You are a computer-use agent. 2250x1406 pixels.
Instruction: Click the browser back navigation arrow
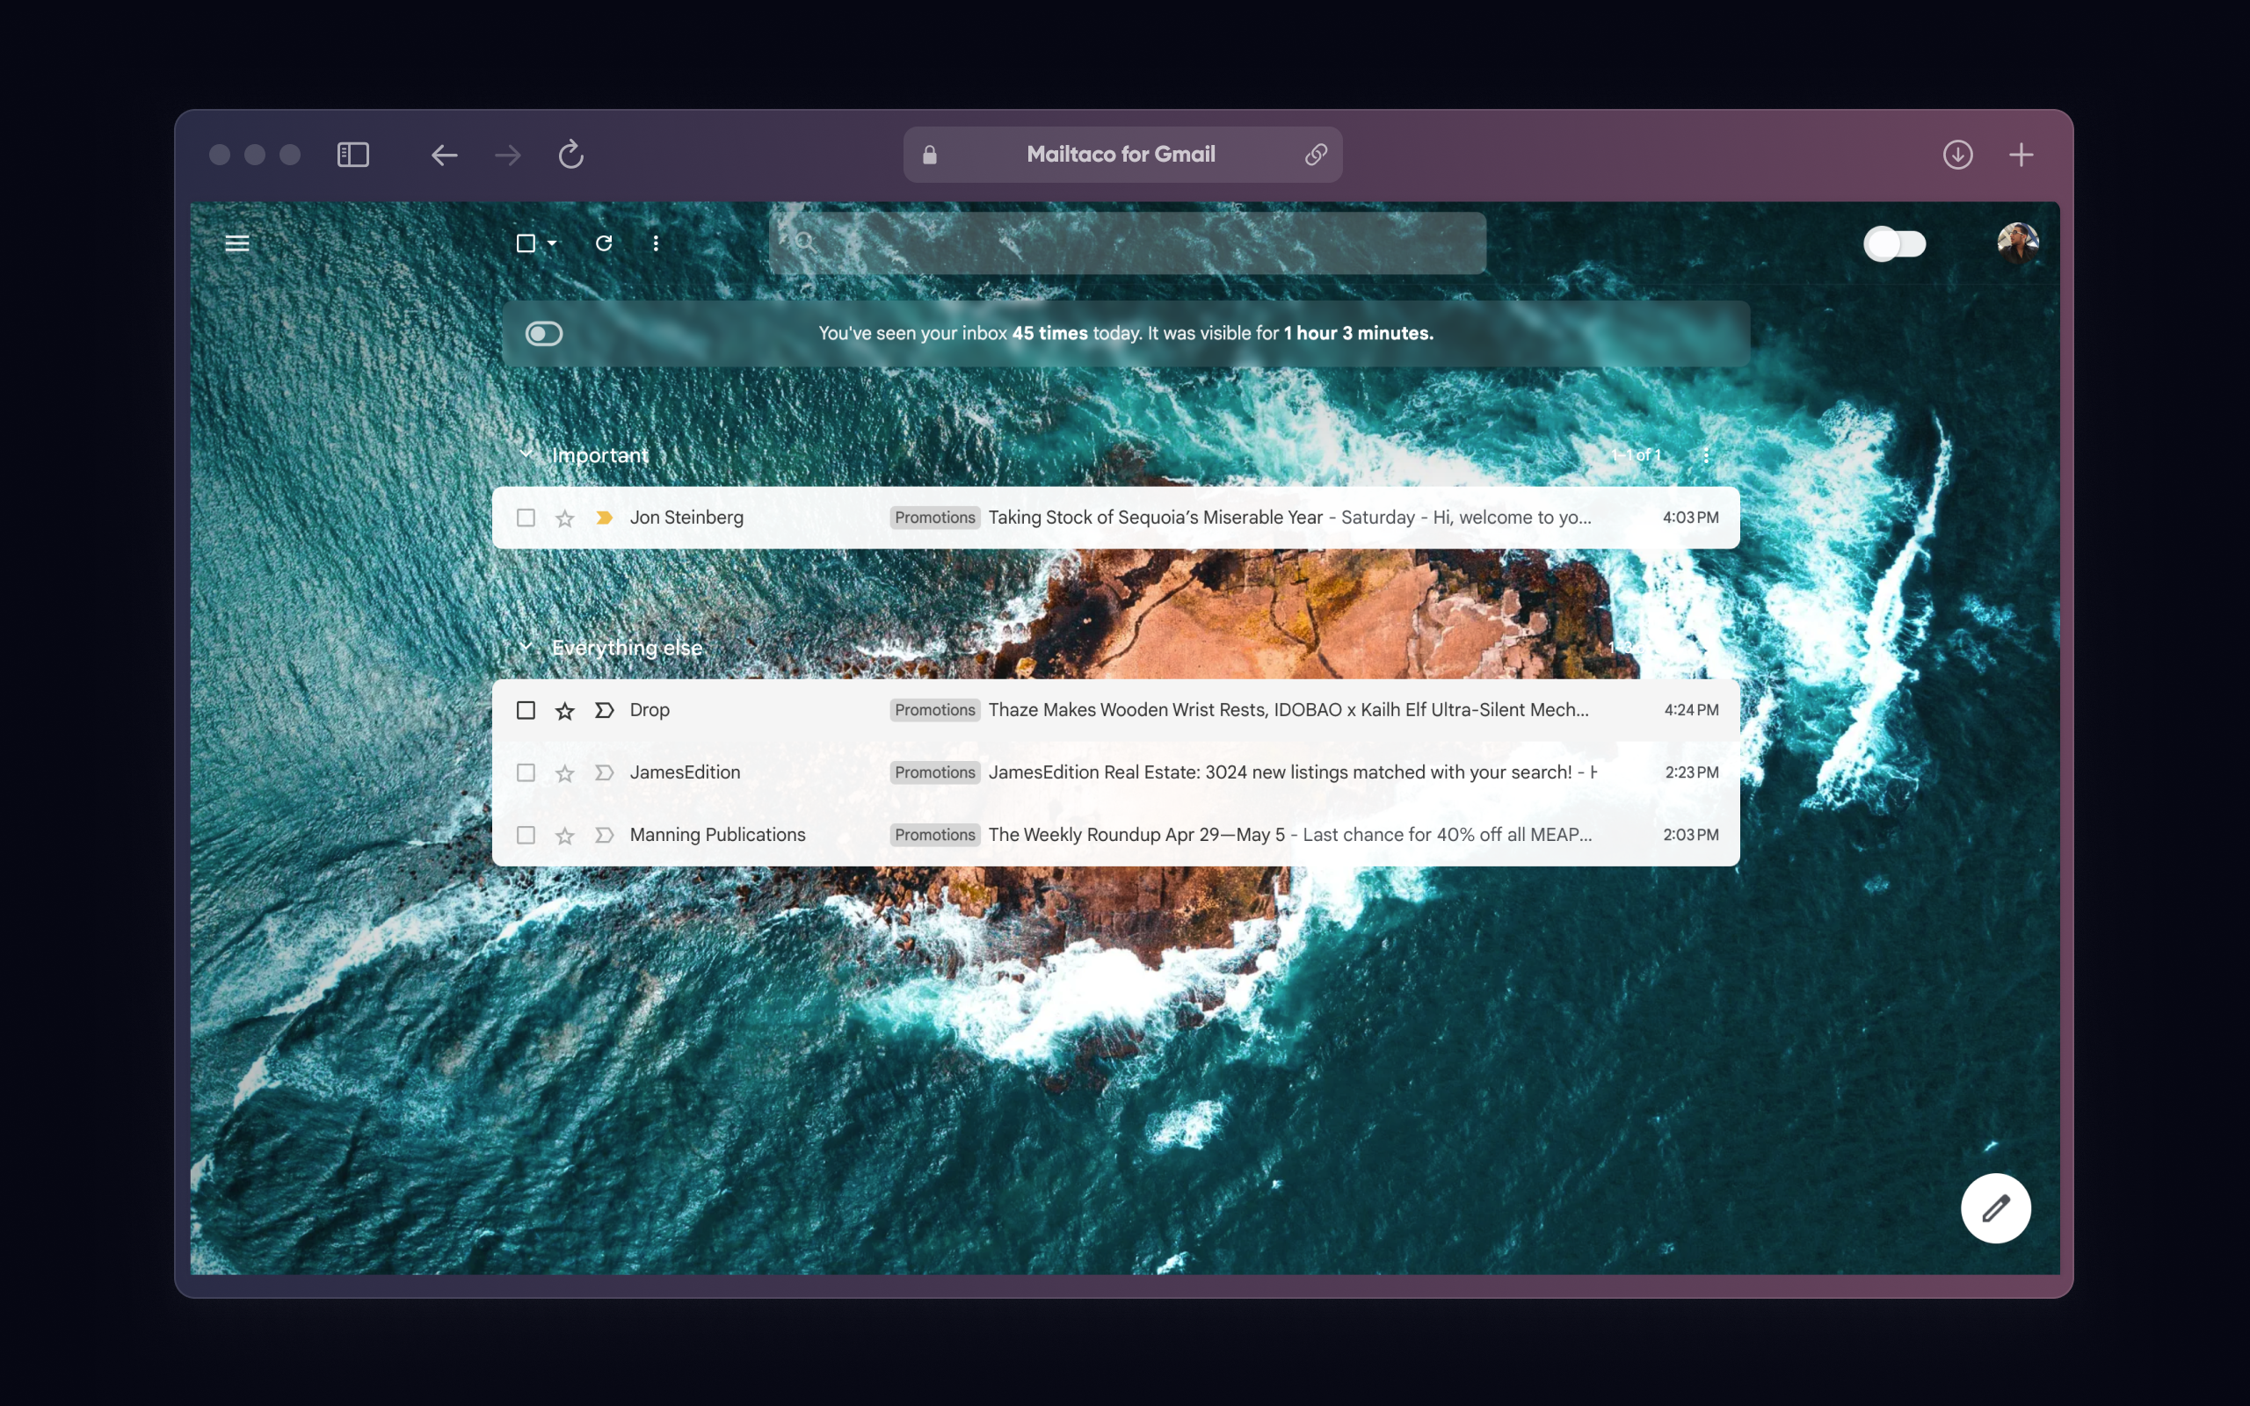[x=445, y=154]
